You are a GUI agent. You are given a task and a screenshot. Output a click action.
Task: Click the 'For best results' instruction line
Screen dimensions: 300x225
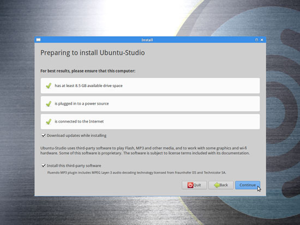[88, 71]
